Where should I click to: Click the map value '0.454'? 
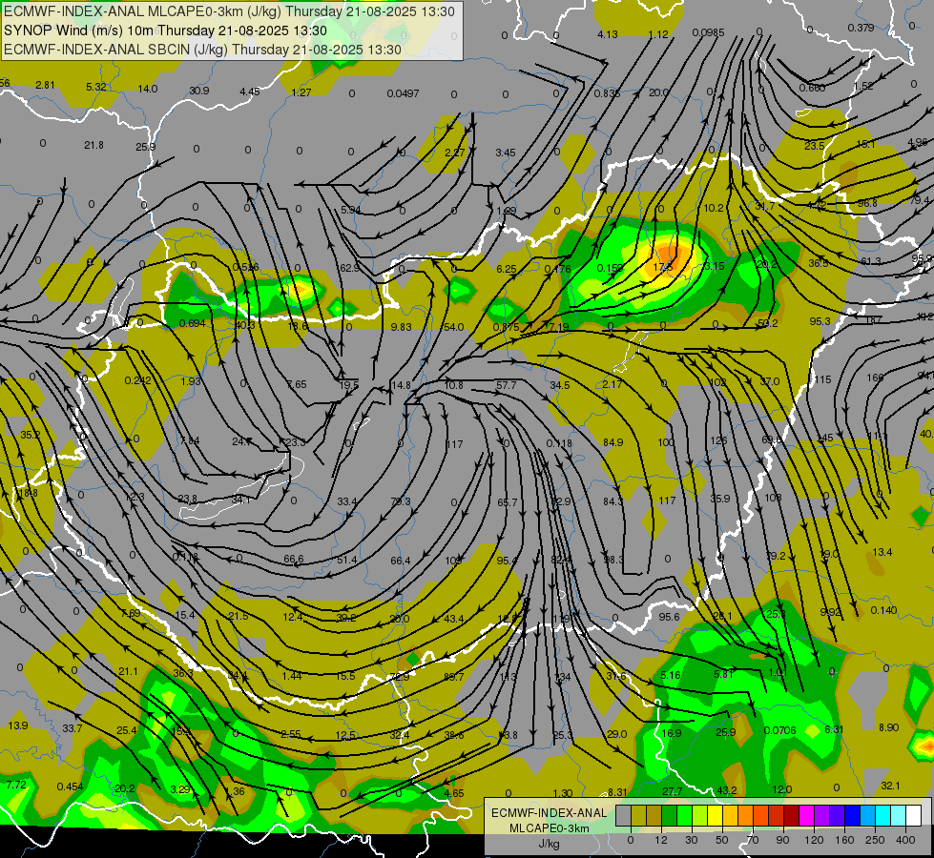click(x=70, y=786)
